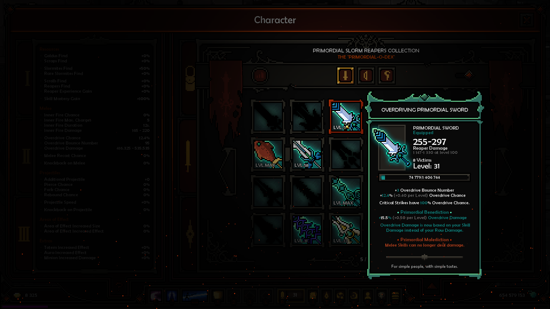This screenshot has height=309, width=550.
Task: Switch to the bow reapers tab
Action: pyautogui.click(x=366, y=76)
